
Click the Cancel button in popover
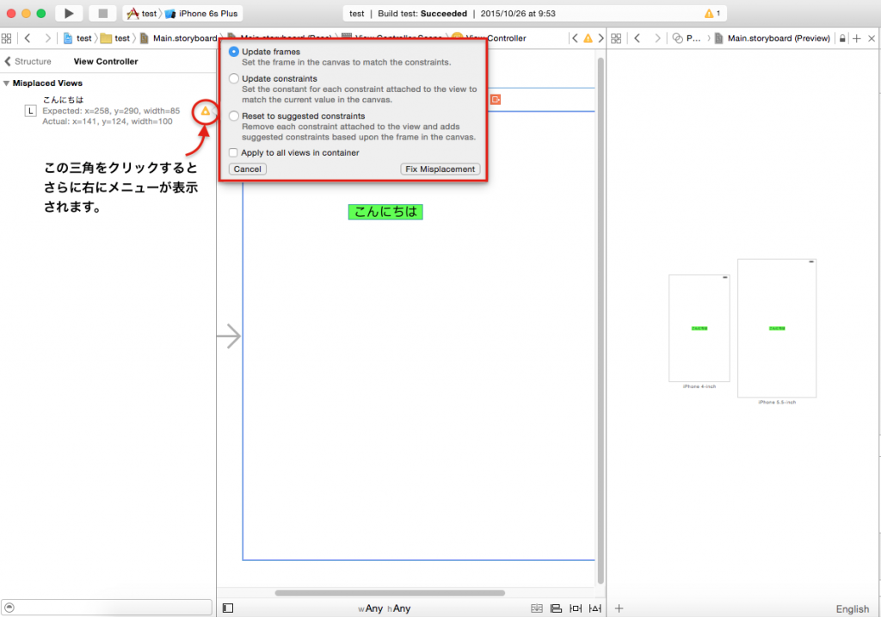247,169
